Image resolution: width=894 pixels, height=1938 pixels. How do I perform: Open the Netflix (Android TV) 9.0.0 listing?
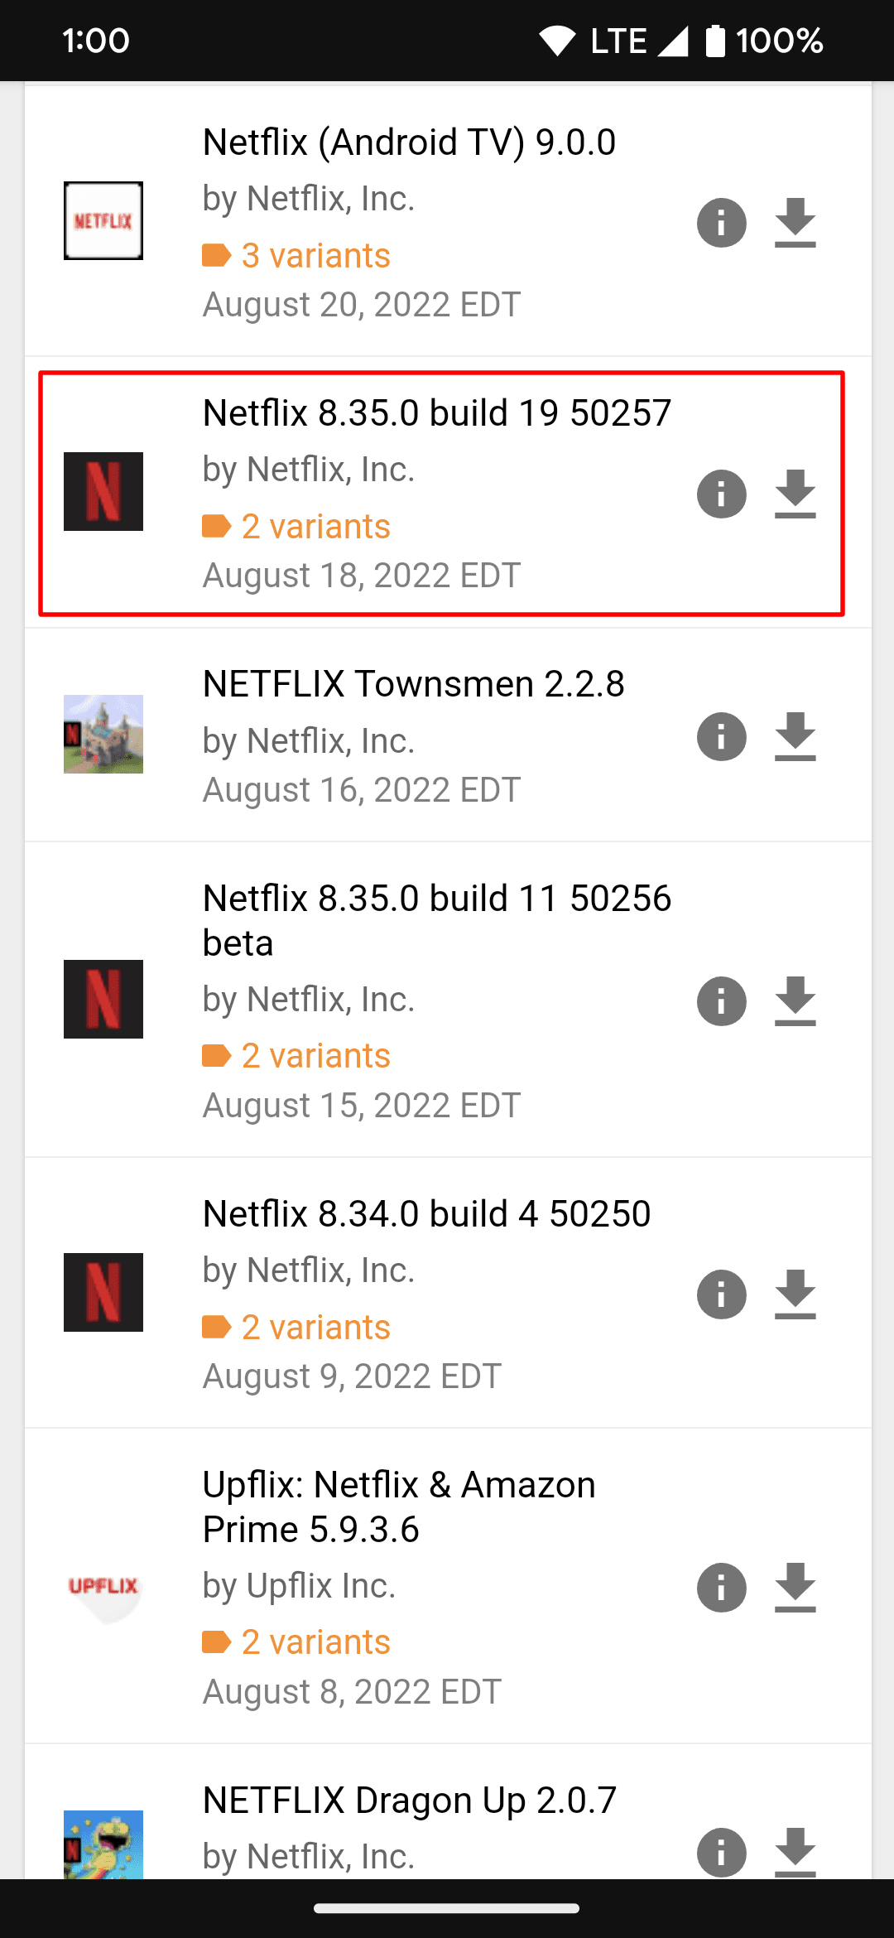(x=409, y=142)
